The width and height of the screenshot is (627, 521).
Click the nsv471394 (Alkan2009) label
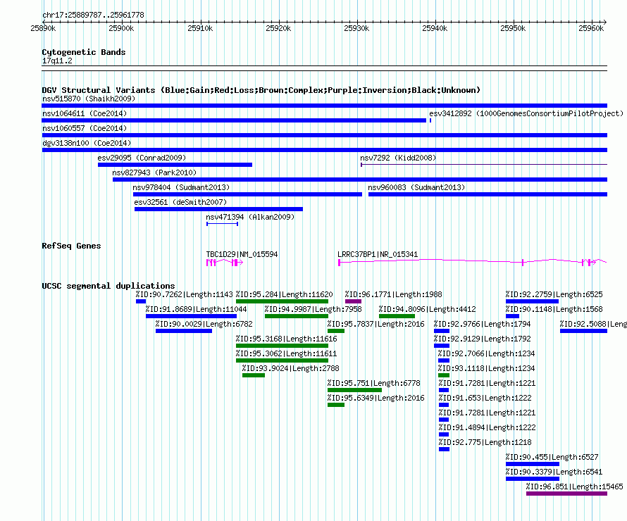pos(250,217)
